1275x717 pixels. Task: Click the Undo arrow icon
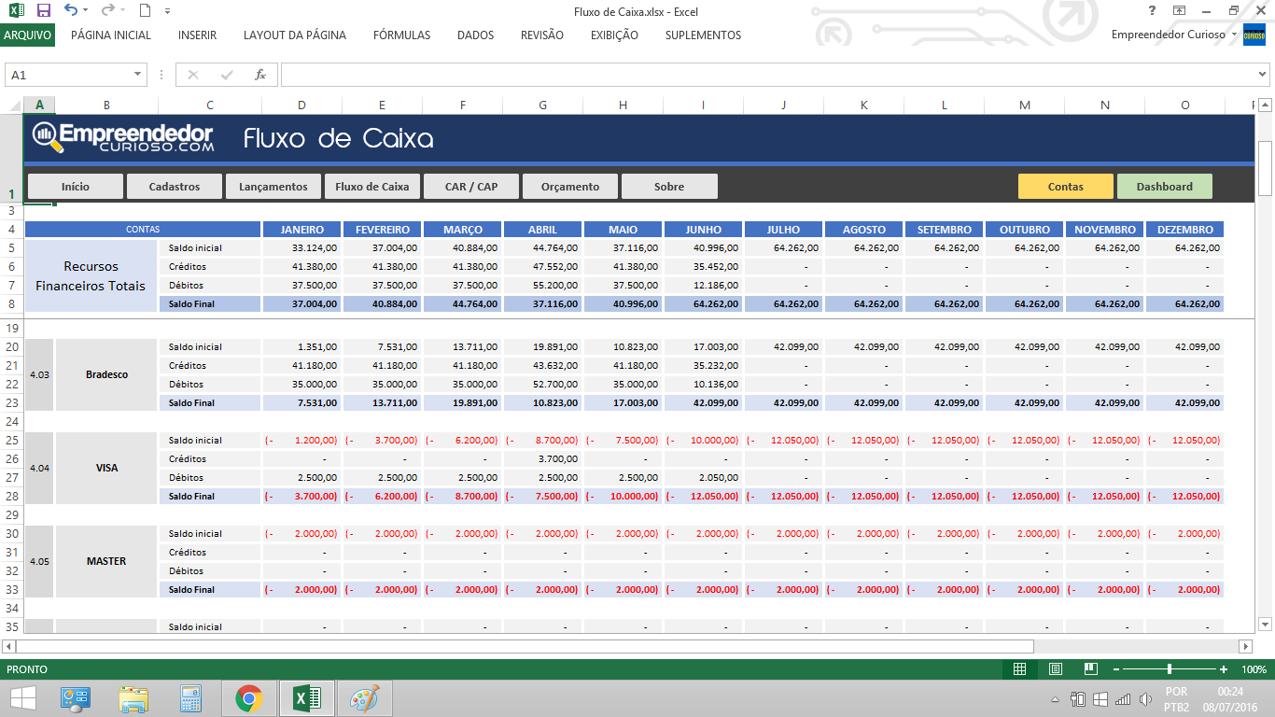pos(72,11)
